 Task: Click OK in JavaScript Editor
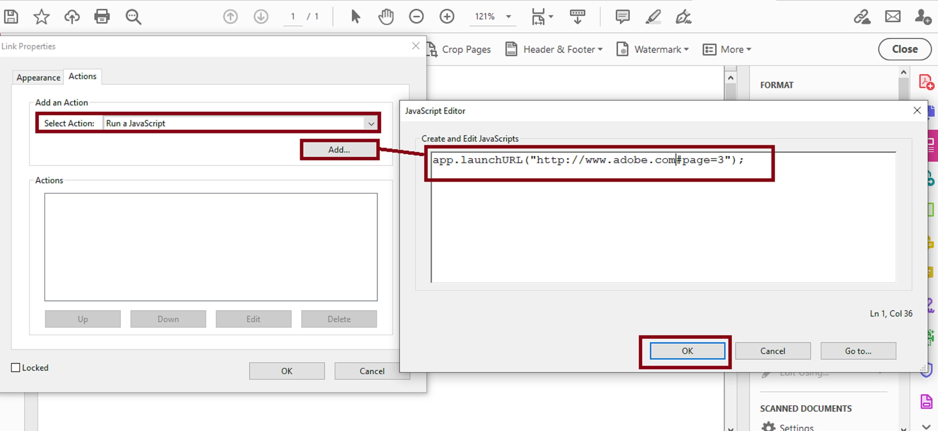pyautogui.click(x=687, y=351)
